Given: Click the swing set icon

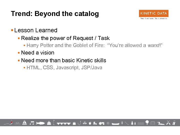Looking at the screenshot, I should [x=153, y=123].
